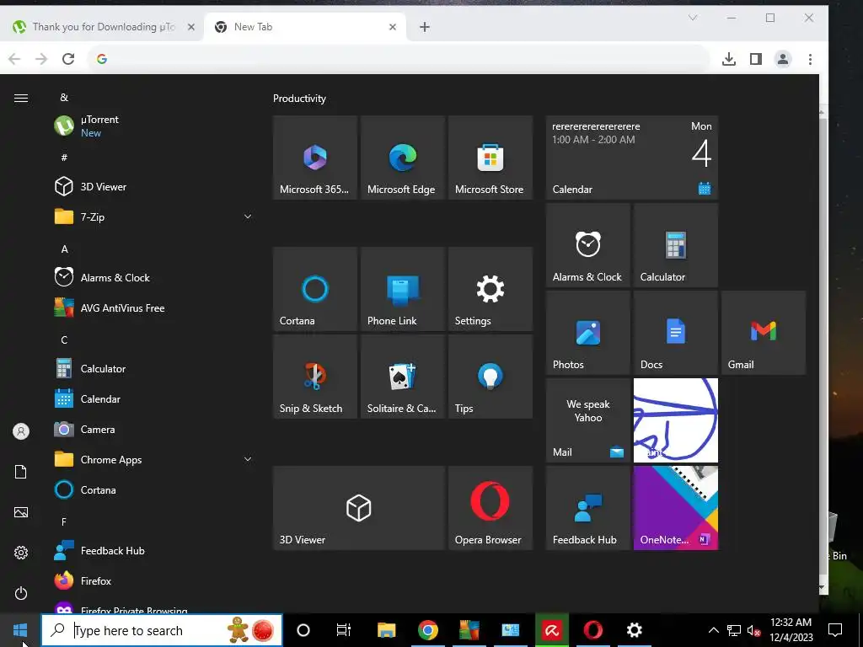Launch Firefox from the app list
The width and height of the screenshot is (863, 647).
coord(153,581)
